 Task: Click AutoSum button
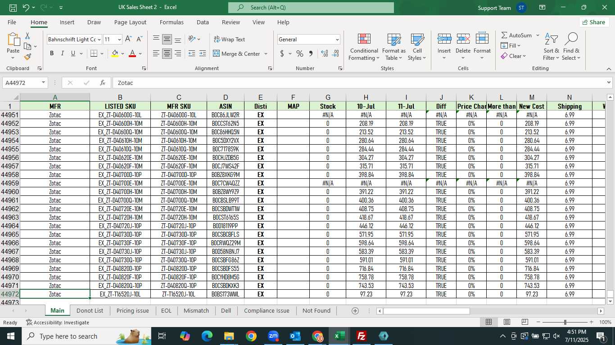click(x=516, y=35)
